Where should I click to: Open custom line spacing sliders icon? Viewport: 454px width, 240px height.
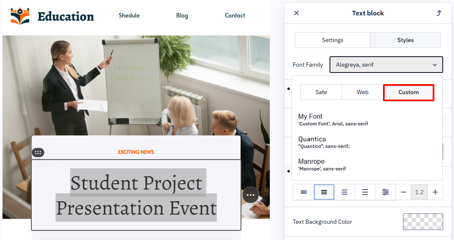tap(386, 192)
